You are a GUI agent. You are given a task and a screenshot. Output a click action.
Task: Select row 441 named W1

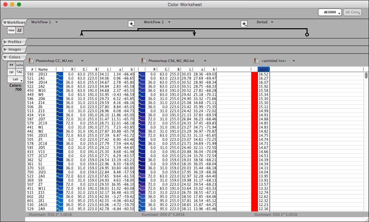(x=195, y=127)
